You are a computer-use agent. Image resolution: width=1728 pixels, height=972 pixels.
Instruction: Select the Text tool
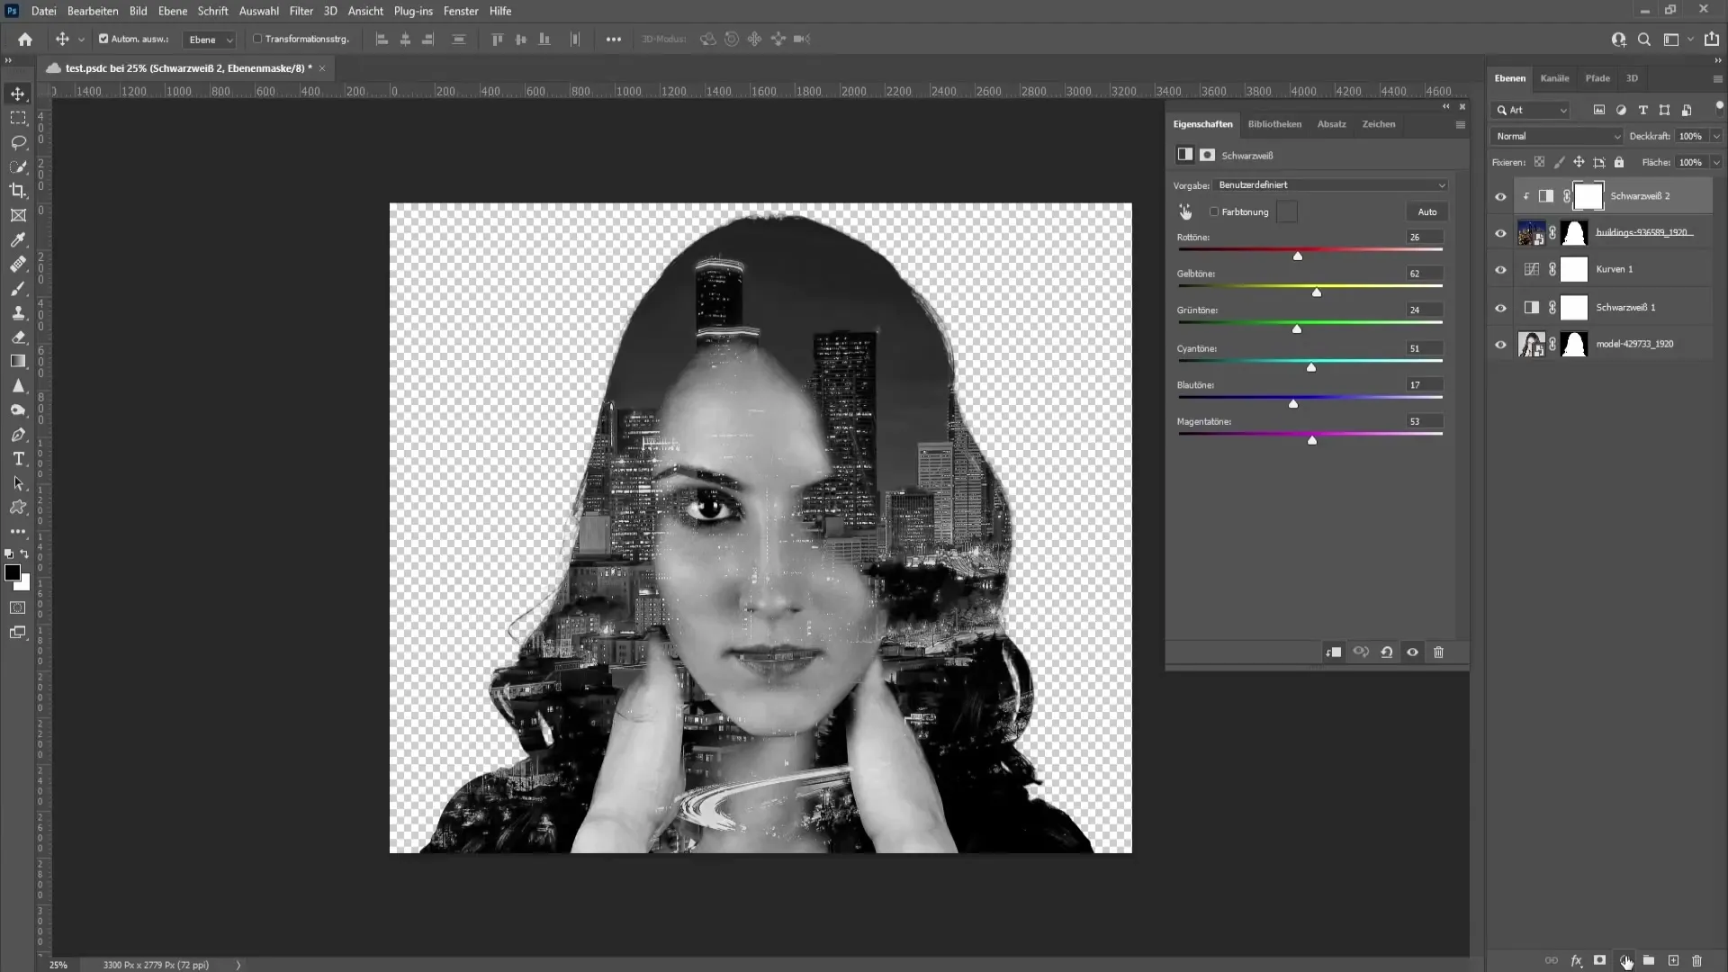(18, 459)
